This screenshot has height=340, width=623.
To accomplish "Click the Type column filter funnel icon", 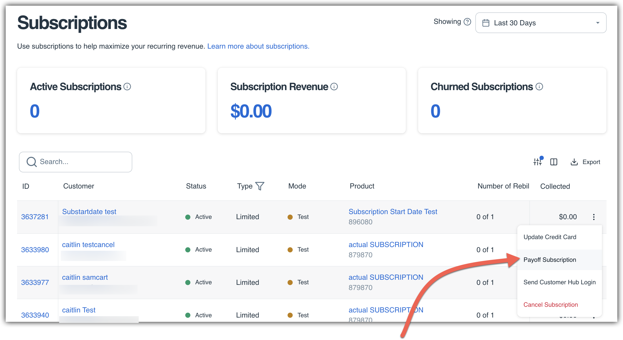I will tap(260, 186).
